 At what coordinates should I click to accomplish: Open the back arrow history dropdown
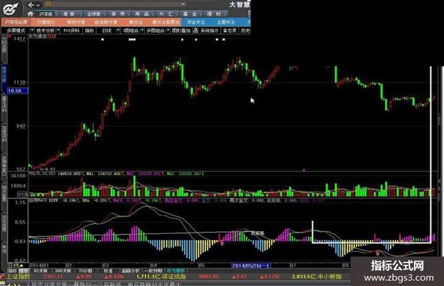(x=38, y=5)
